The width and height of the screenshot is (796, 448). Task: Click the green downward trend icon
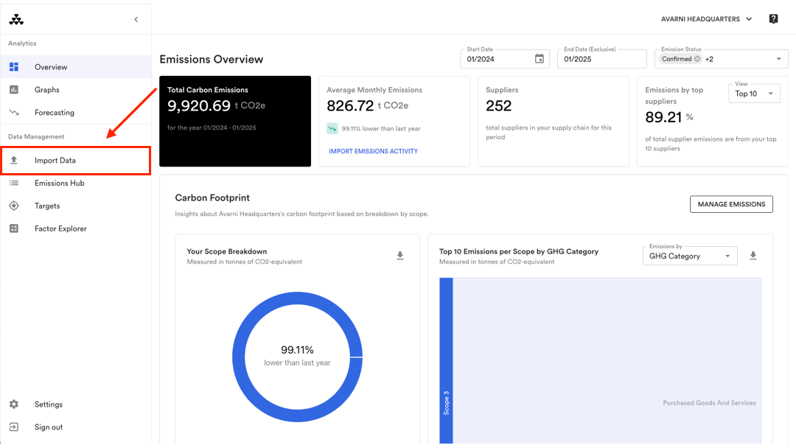332,128
